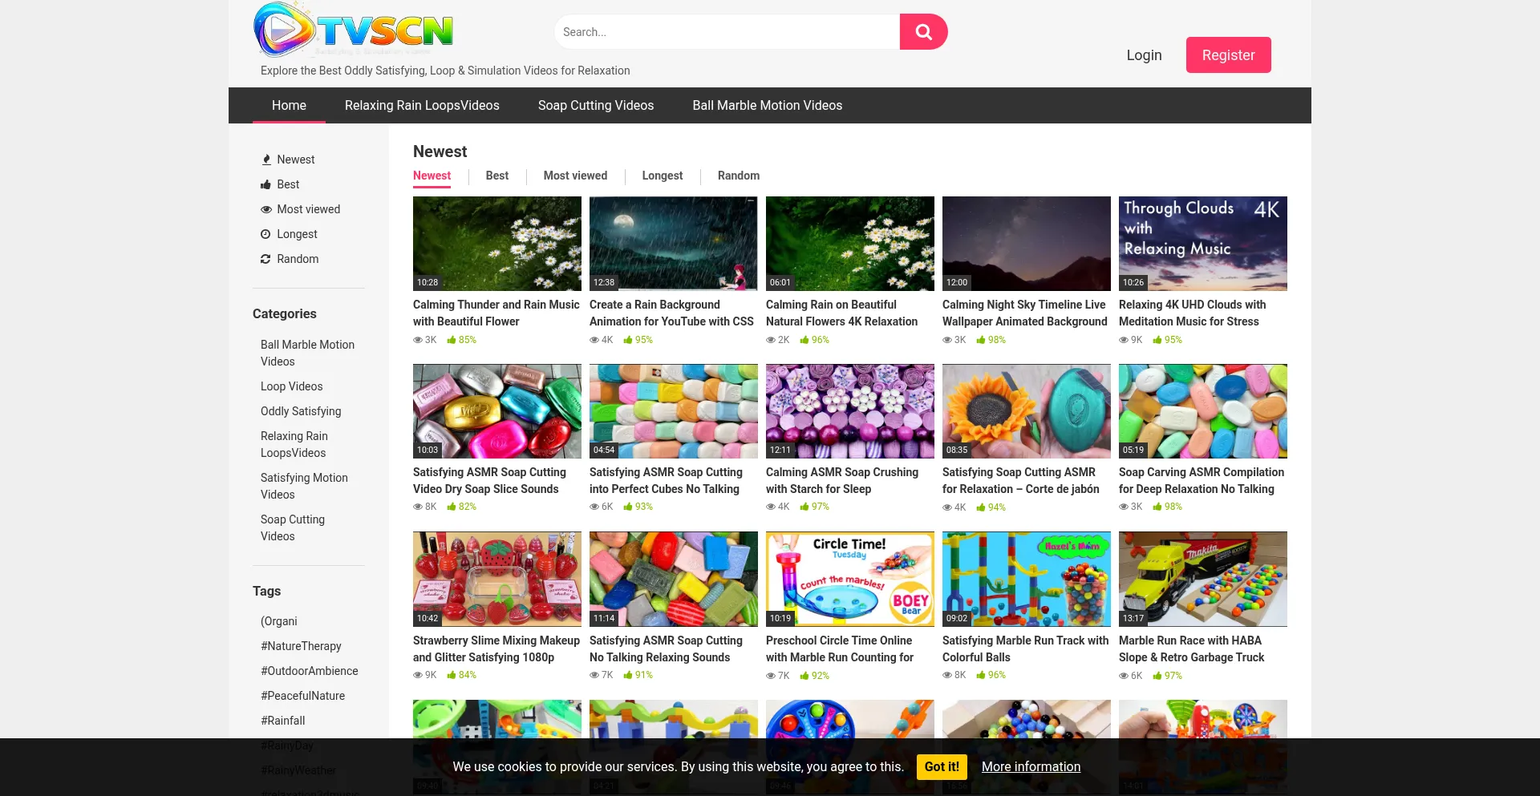Open Relaxing Rain LoopsVideos menu
1540x796 pixels.
(422, 105)
